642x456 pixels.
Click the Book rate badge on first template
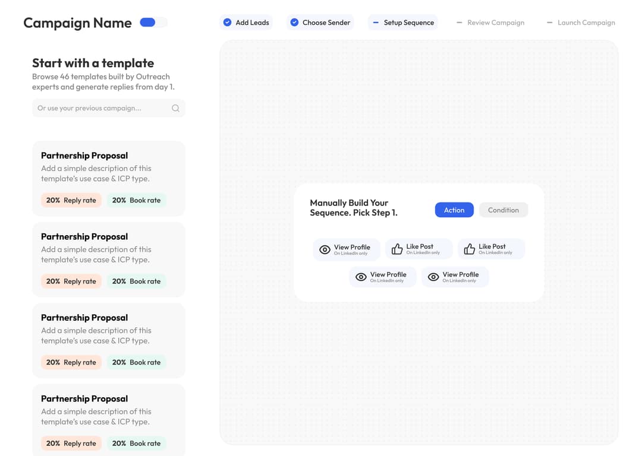click(137, 200)
